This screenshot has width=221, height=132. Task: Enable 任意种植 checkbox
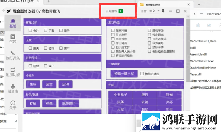click(x=113, y=30)
